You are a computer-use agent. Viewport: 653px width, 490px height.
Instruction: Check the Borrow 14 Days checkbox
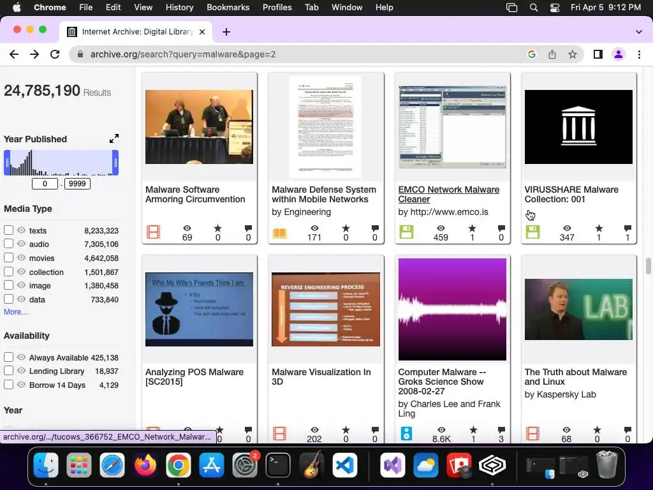(x=8, y=385)
